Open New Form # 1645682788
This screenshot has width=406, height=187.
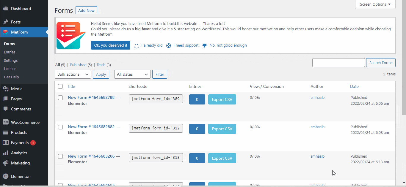click(91, 97)
